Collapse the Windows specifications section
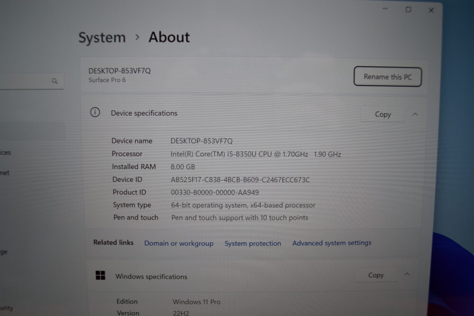 point(407,274)
